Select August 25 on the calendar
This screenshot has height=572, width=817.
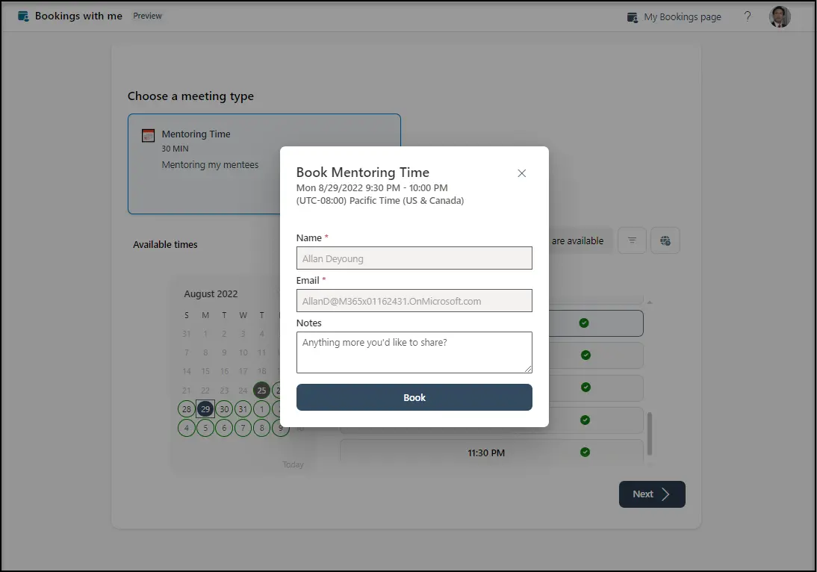(261, 390)
